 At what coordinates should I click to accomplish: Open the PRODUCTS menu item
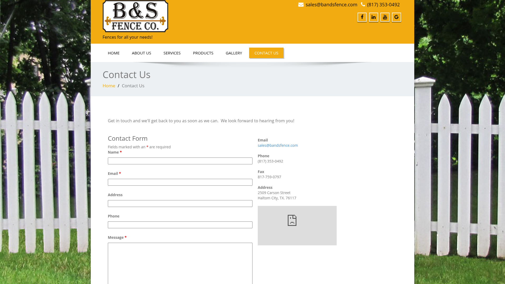203,53
